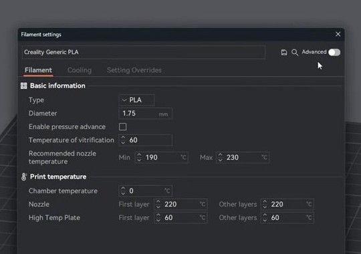This screenshot has width=361, height=254.
Task: Open the Setting Overrides tab
Action: click(x=134, y=70)
